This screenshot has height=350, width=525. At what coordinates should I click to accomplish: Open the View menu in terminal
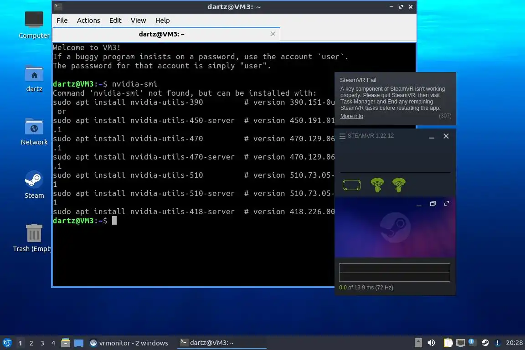pos(138,21)
